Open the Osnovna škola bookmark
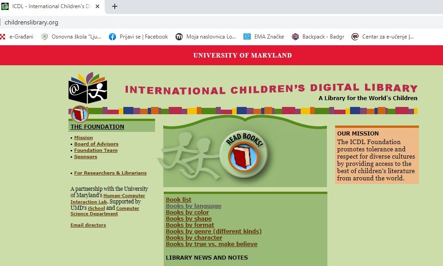This screenshot has height=266, width=443. tap(71, 37)
